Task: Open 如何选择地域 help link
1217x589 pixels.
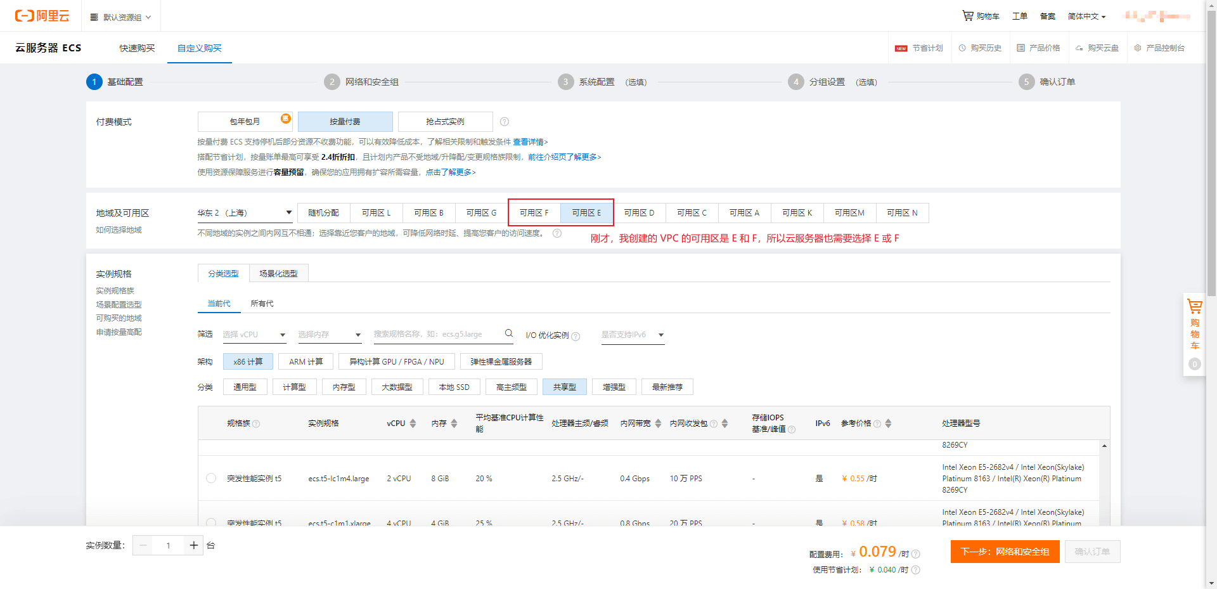Action: [x=119, y=230]
